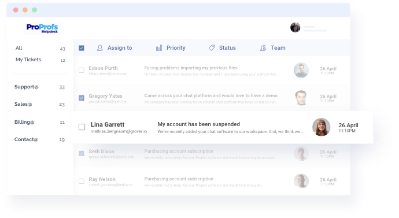Open the Priority dropdown
This screenshot has height=218, width=399.
(x=171, y=48)
